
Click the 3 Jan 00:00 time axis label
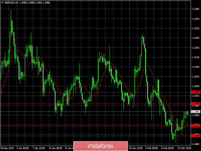[23, 148]
